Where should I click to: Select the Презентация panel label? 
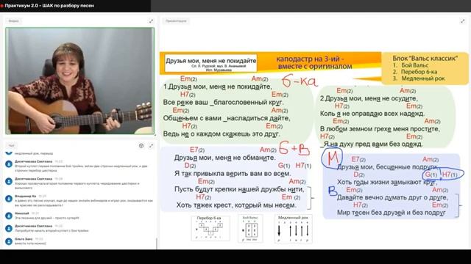pos(176,21)
